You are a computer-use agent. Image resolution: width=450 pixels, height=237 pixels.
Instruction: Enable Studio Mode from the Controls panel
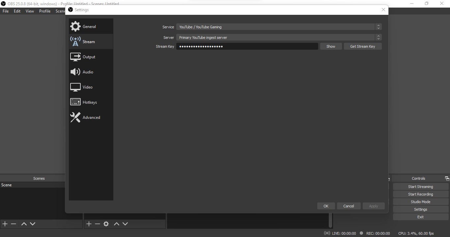tap(421, 202)
